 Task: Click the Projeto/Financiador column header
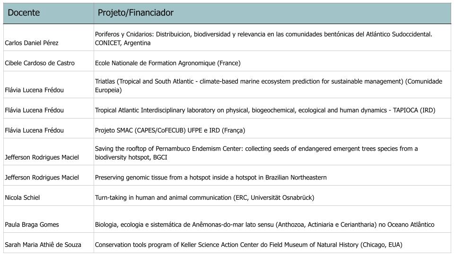135,13
